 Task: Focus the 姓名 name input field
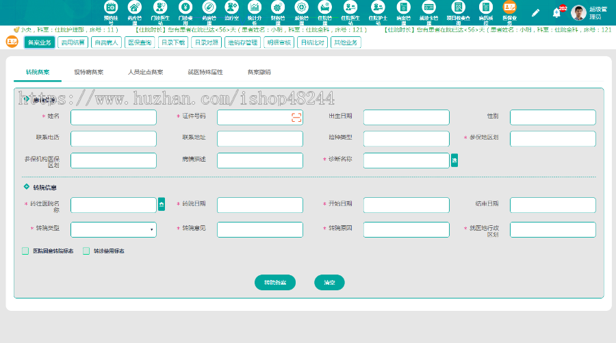[114, 118]
